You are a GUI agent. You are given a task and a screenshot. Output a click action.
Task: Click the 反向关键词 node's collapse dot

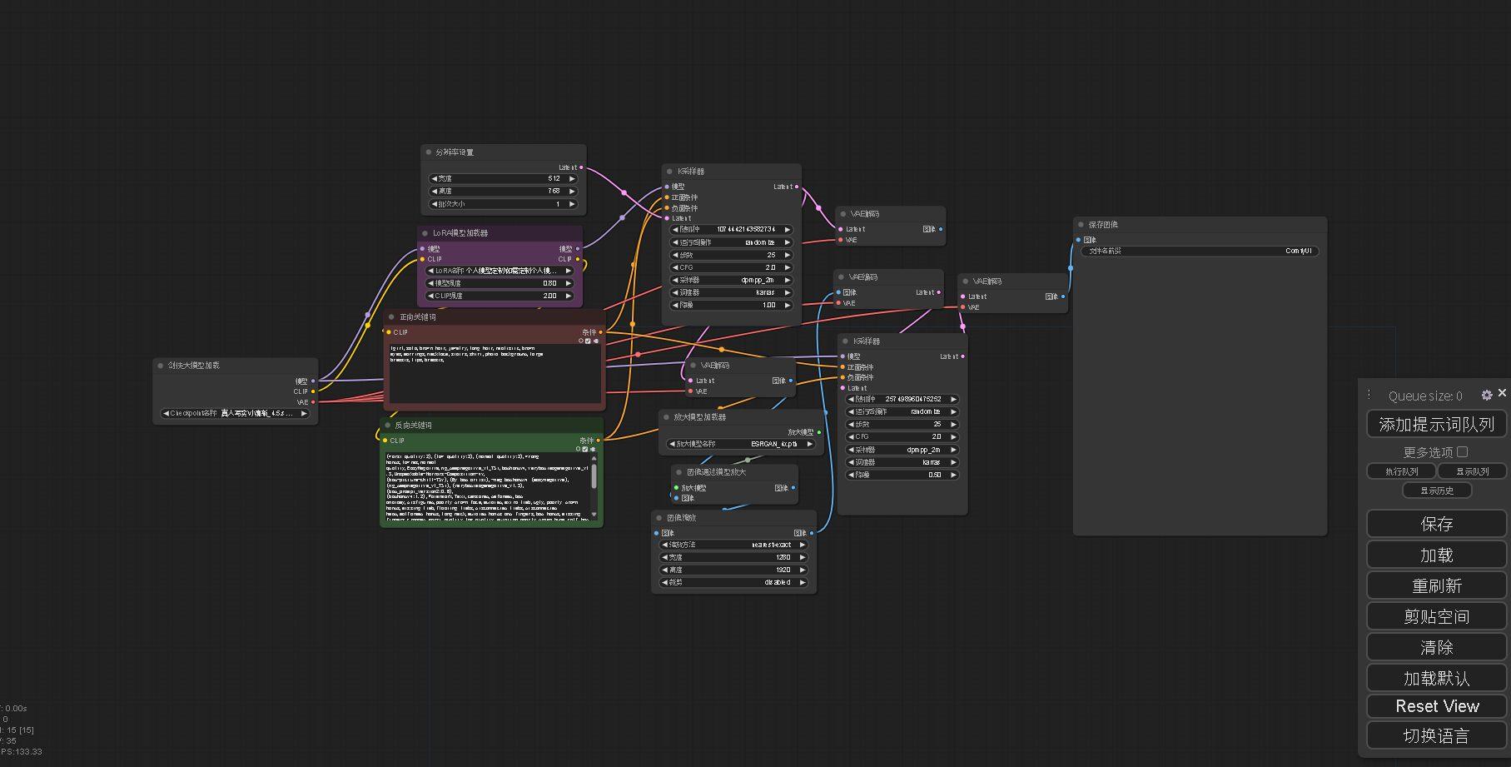387,426
